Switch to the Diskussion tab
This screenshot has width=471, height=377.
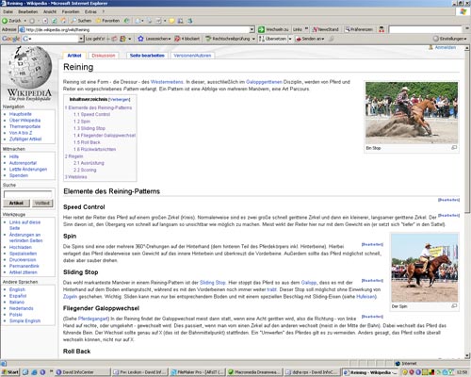pyautogui.click(x=104, y=56)
